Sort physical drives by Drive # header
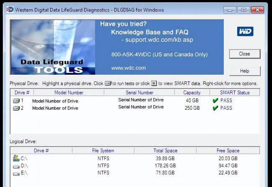This screenshot has height=187, width=272. [22, 93]
